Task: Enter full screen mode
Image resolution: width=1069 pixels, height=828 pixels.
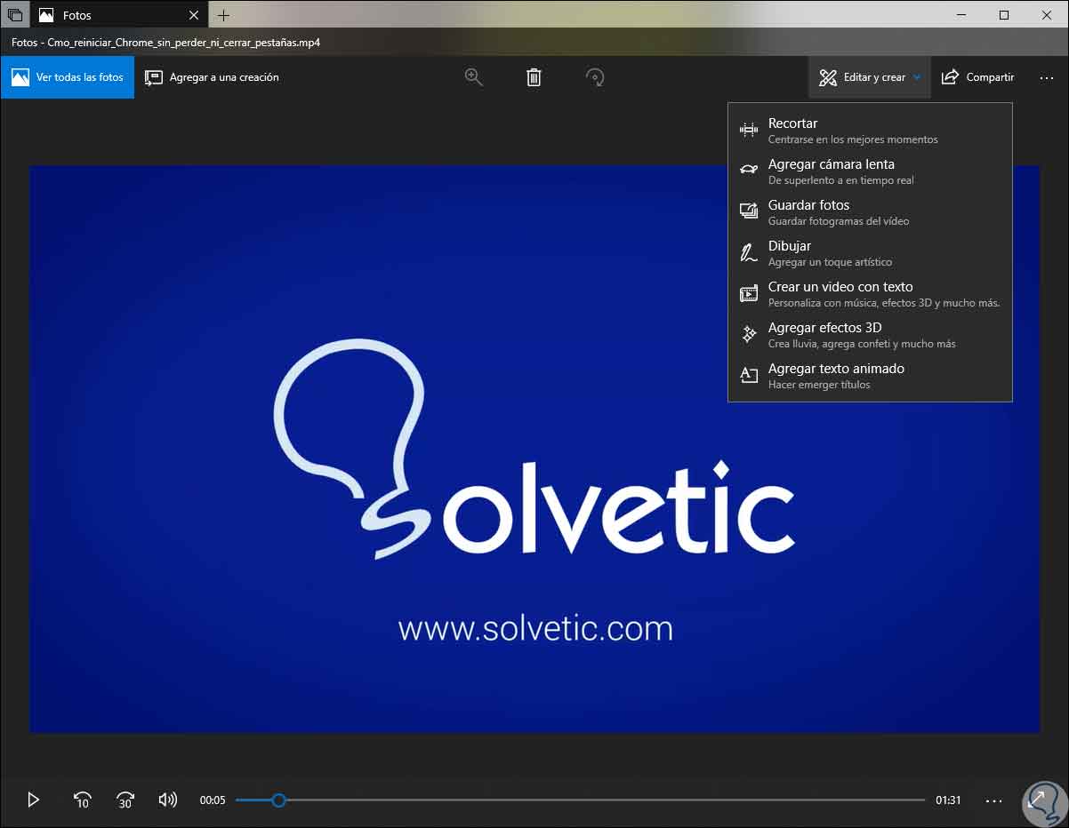Action: pyautogui.click(x=1037, y=800)
